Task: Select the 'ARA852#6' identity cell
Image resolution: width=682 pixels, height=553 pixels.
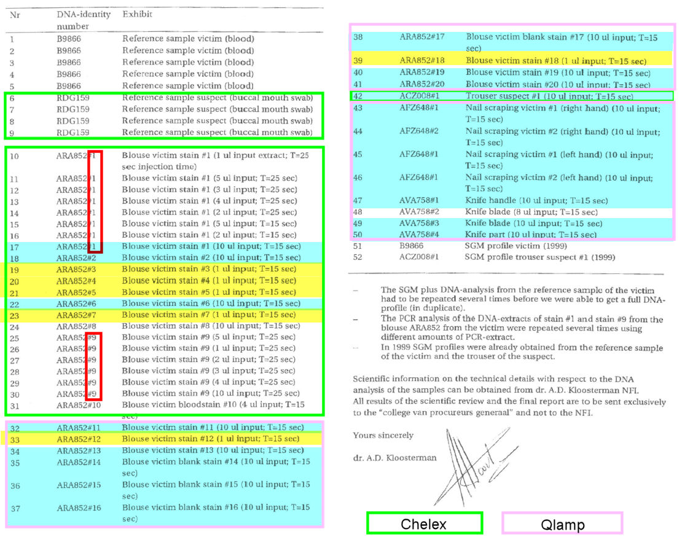Action: [x=76, y=304]
